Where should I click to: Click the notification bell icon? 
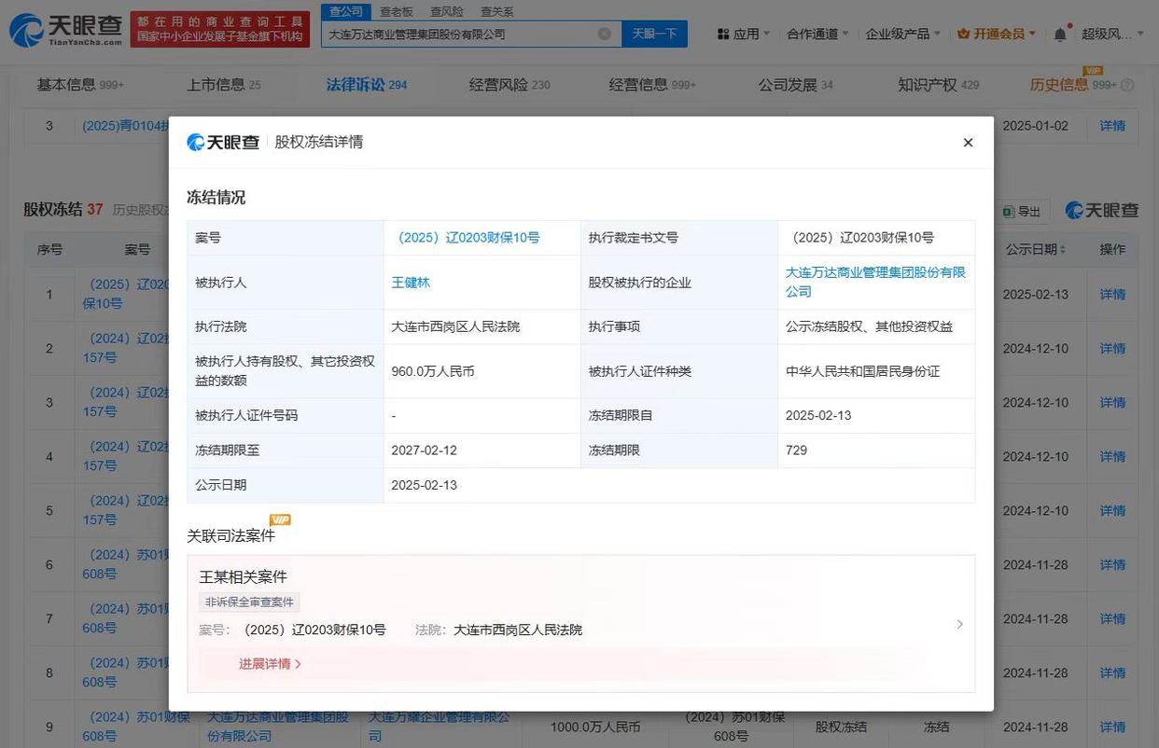coord(1060,34)
